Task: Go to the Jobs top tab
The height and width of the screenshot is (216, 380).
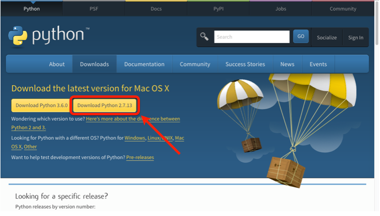Action: click(280, 9)
